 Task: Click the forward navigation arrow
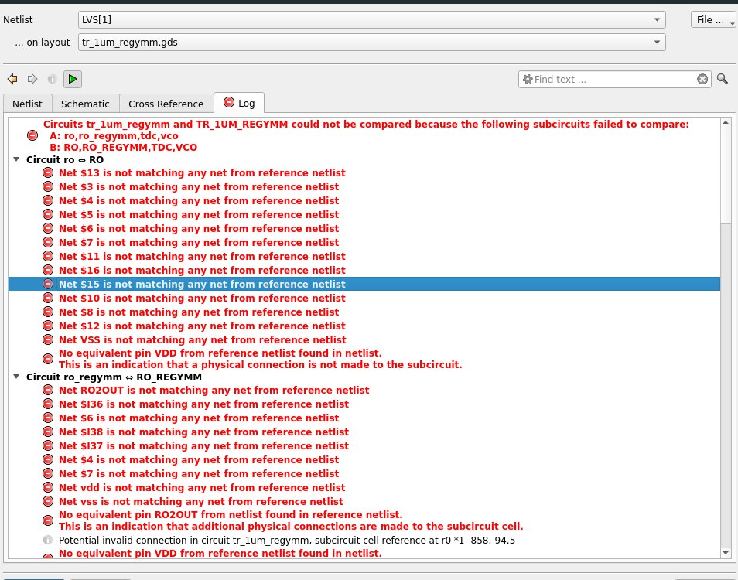(x=32, y=79)
